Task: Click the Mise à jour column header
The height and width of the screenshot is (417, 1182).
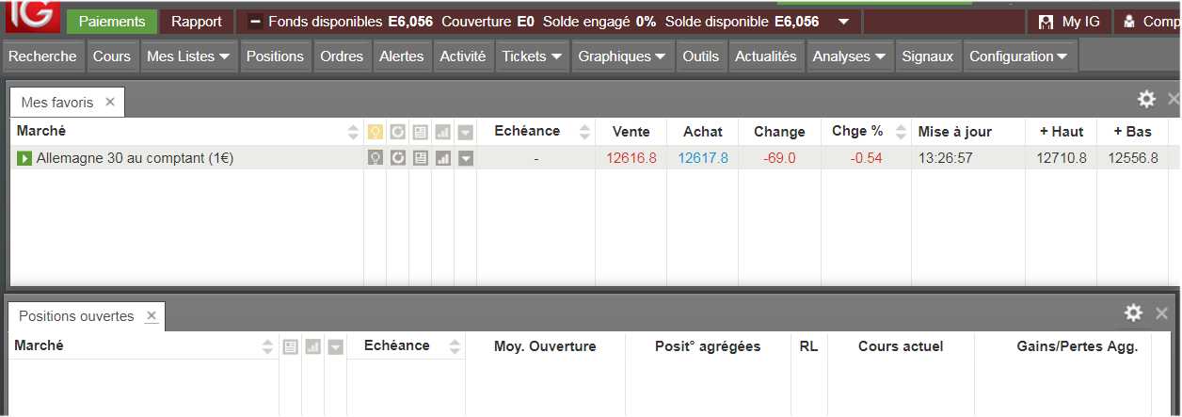Action: tap(955, 132)
